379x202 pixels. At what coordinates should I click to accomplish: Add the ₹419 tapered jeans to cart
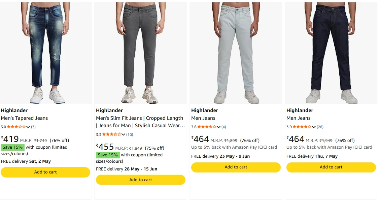(45, 172)
